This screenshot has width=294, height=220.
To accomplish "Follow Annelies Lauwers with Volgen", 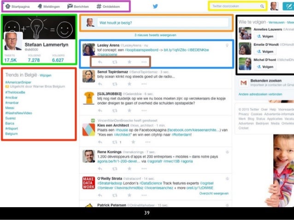I will tap(265, 36).
